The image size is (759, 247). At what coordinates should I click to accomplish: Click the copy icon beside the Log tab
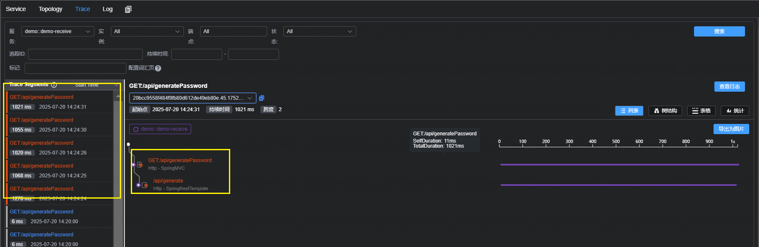tap(128, 9)
